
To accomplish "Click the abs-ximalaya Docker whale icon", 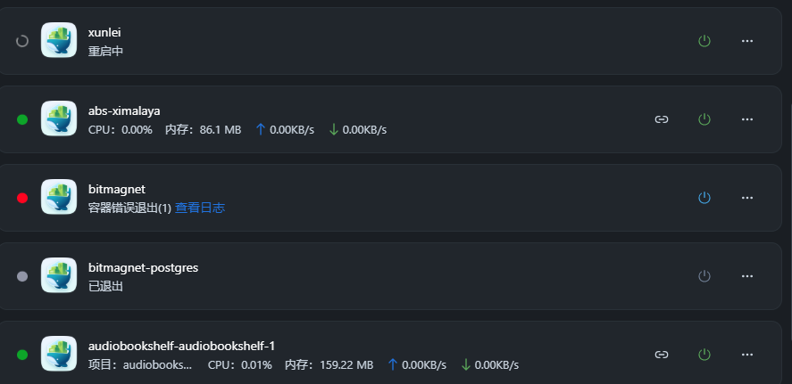I will click(59, 119).
